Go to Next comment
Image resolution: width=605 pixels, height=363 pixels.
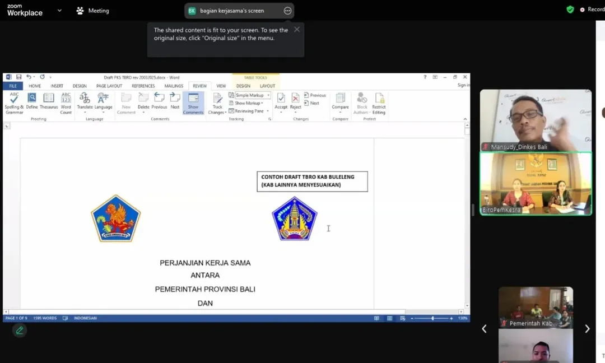175,102
